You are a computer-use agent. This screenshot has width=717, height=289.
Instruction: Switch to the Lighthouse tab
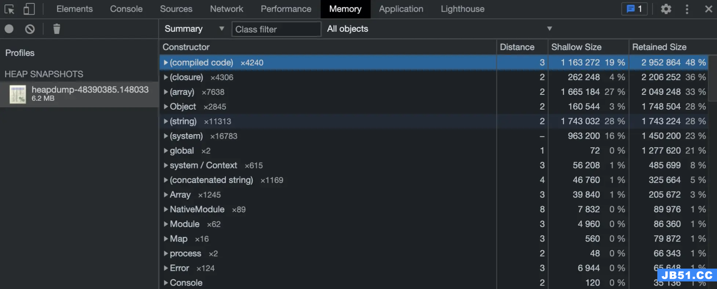tap(462, 9)
